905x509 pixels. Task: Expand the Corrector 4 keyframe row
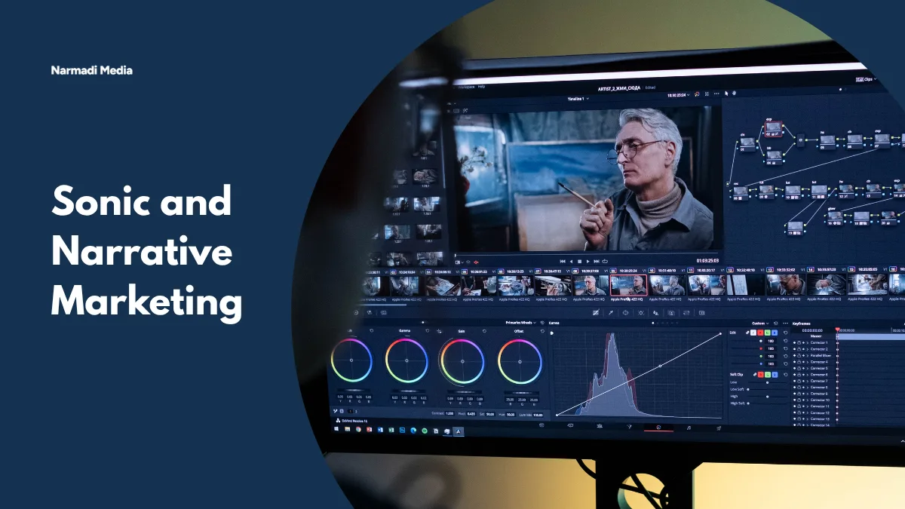[x=807, y=362]
